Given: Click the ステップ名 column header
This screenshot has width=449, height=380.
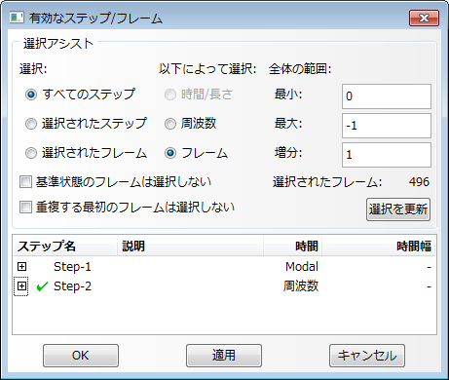Looking at the screenshot, I should point(65,247).
